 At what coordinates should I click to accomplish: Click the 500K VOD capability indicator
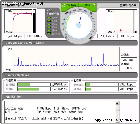49,27
